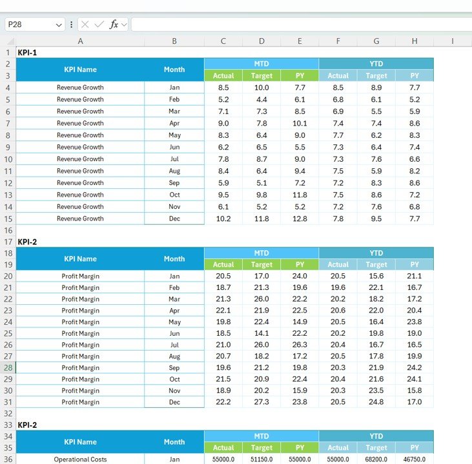Click the Operational Costs cell
The height and width of the screenshot is (464, 472).
[x=80, y=459]
